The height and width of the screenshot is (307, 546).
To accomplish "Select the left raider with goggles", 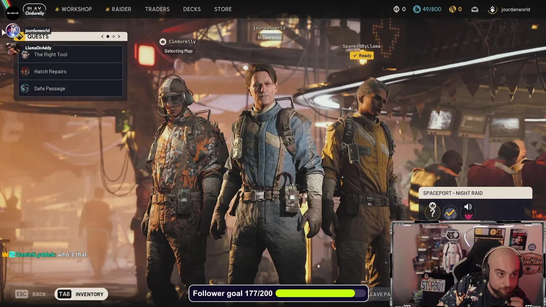I will click(x=183, y=183).
